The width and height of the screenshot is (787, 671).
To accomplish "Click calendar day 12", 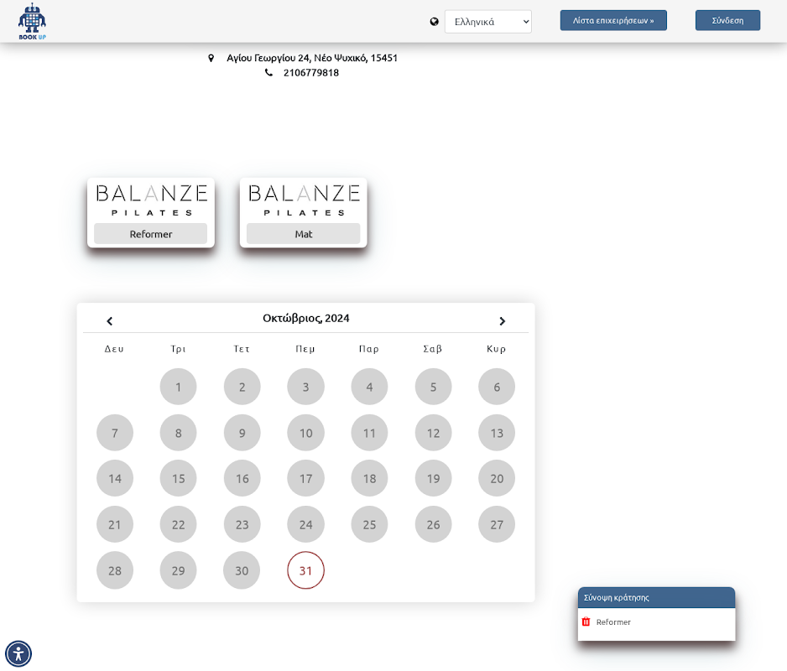I will (433, 433).
